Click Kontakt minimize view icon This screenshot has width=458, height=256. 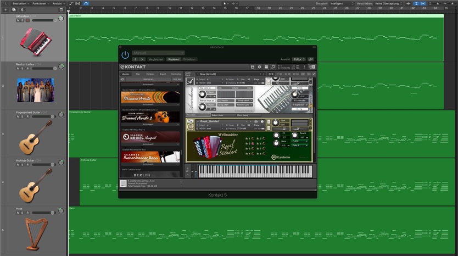[273, 67]
